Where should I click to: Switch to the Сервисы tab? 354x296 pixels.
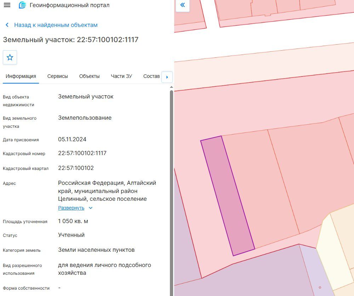[x=58, y=76]
